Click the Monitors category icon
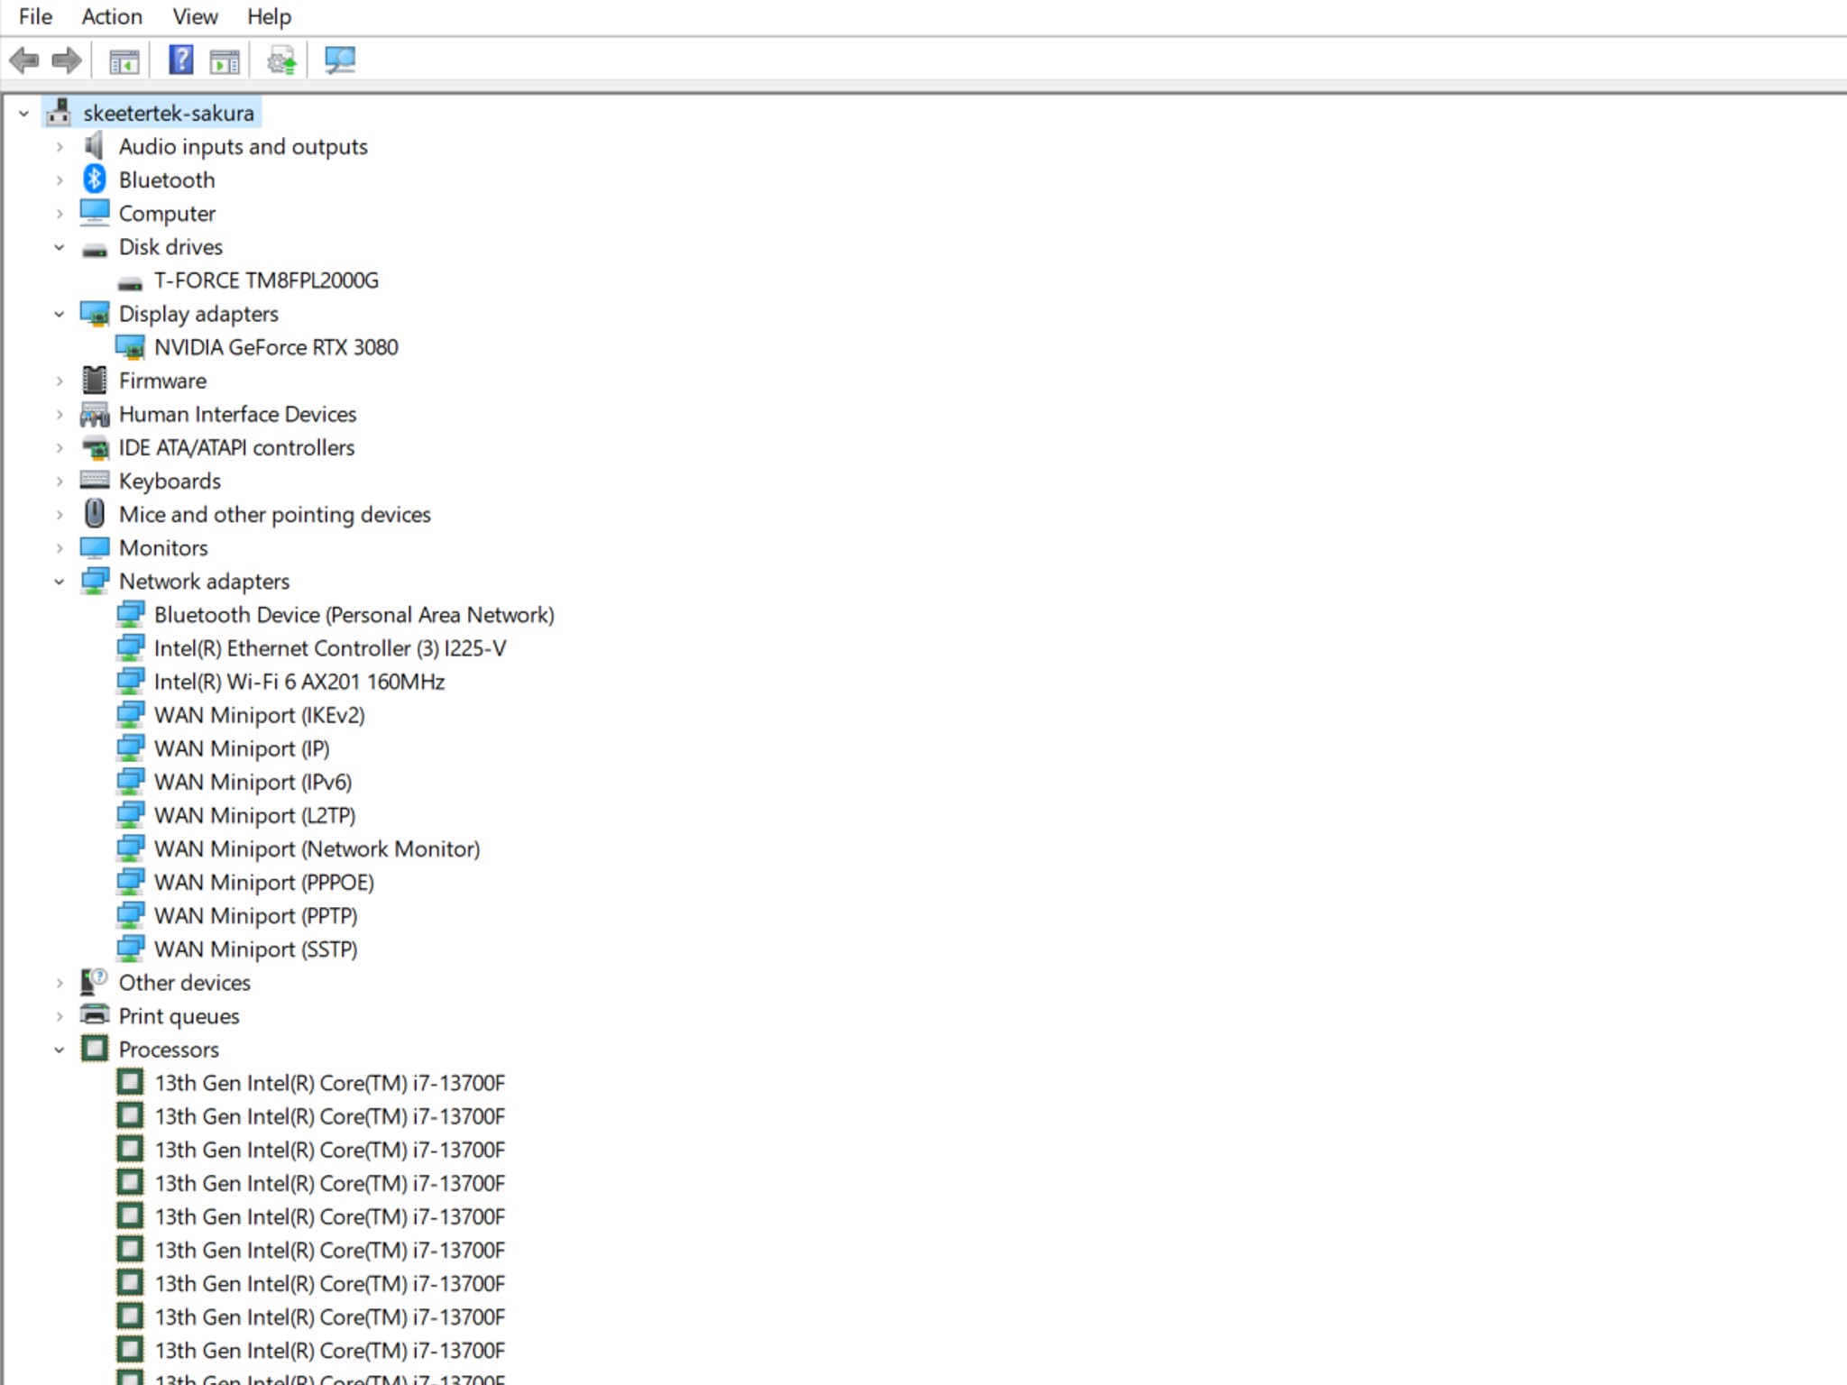 (95, 547)
